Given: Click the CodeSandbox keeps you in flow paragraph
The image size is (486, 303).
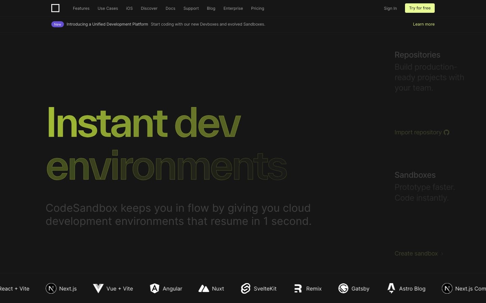Looking at the screenshot, I should [179, 214].
